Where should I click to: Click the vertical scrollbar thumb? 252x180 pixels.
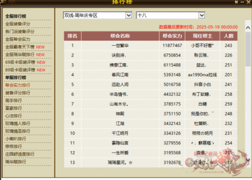248,49
